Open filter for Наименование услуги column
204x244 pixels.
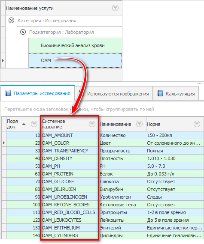115,8
